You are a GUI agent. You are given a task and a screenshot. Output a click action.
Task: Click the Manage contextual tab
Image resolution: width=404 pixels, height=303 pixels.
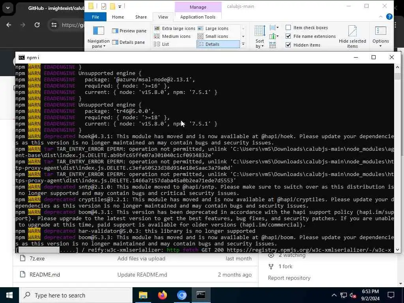point(198,7)
